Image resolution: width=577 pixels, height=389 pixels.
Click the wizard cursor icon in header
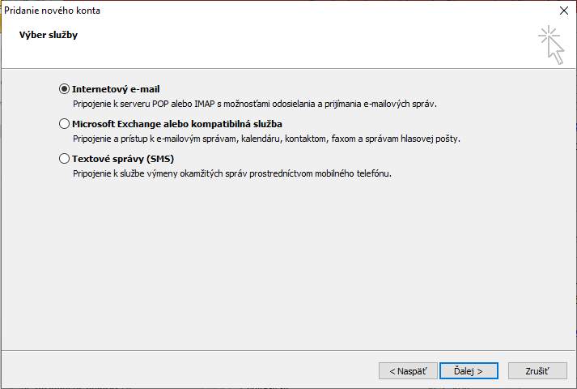click(x=551, y=44)
